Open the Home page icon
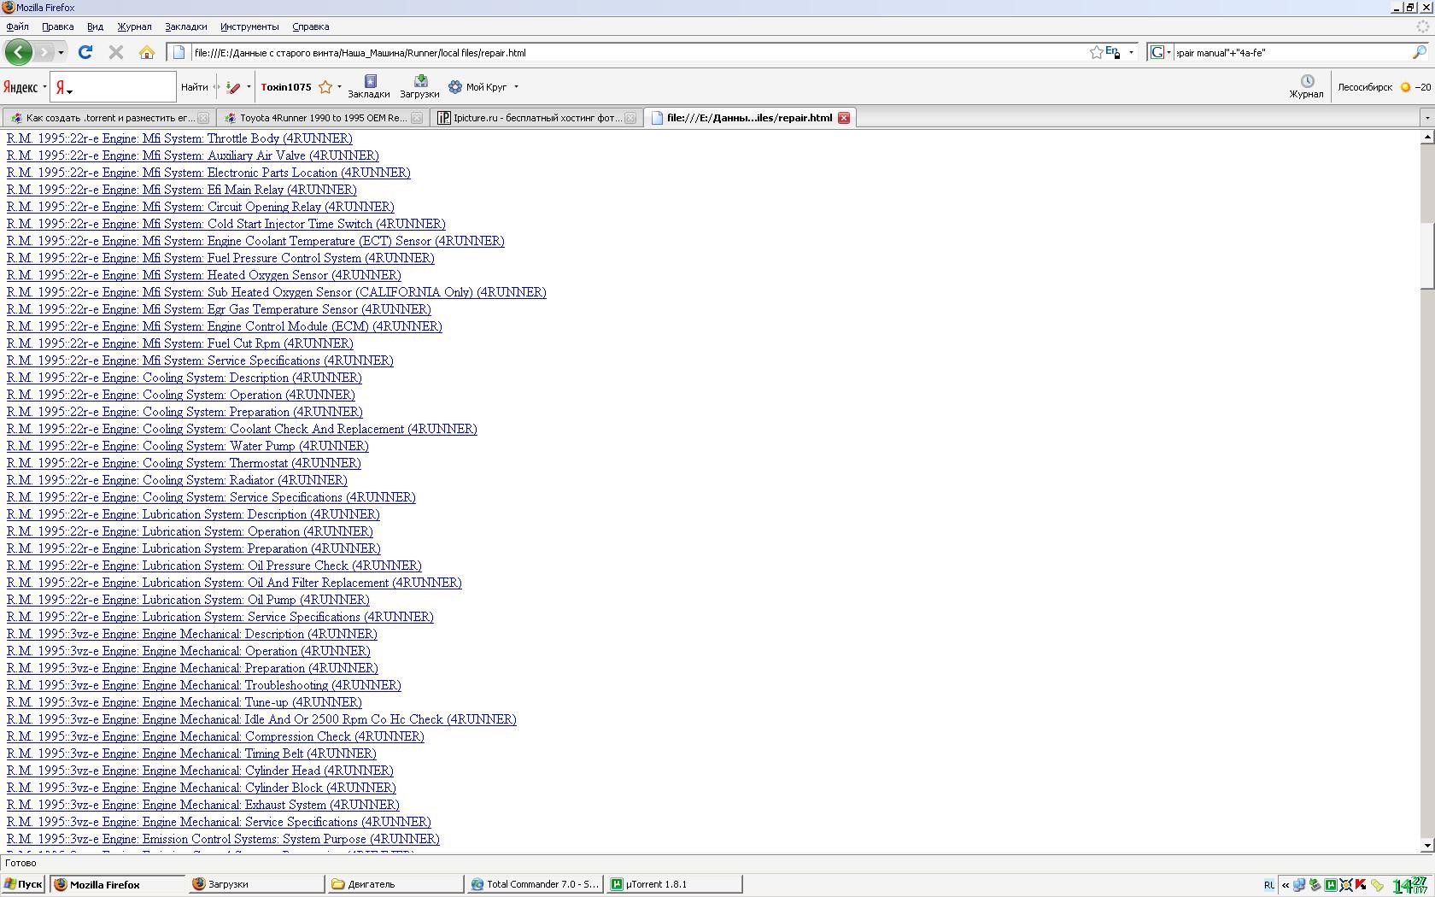This screenshot has width=1435, height=897. (x=147, y=52)
